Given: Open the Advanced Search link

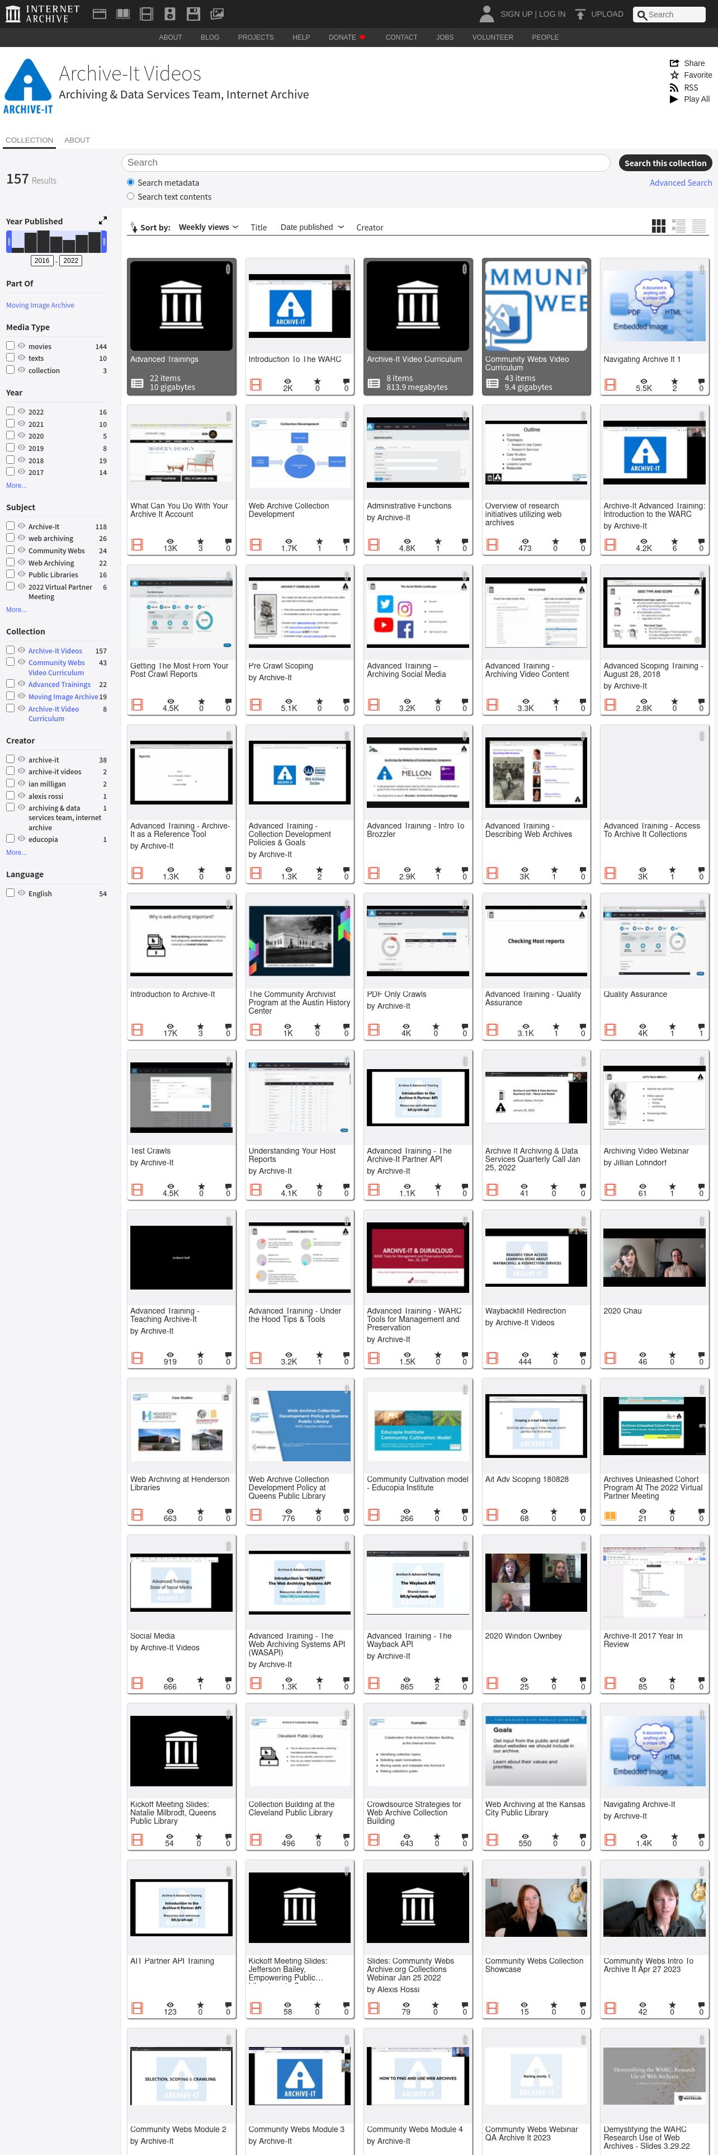Looking at the screenshot, I should tap(681, 182).
